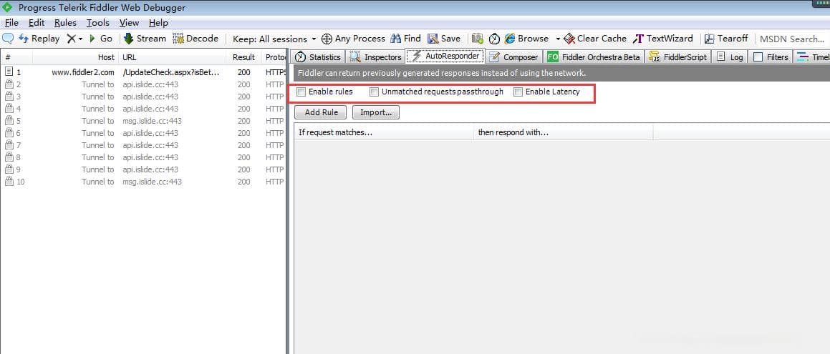Tick the Enable Latency checkbox
This screenshot has height=354, width=830.
(x=518, y=92)
